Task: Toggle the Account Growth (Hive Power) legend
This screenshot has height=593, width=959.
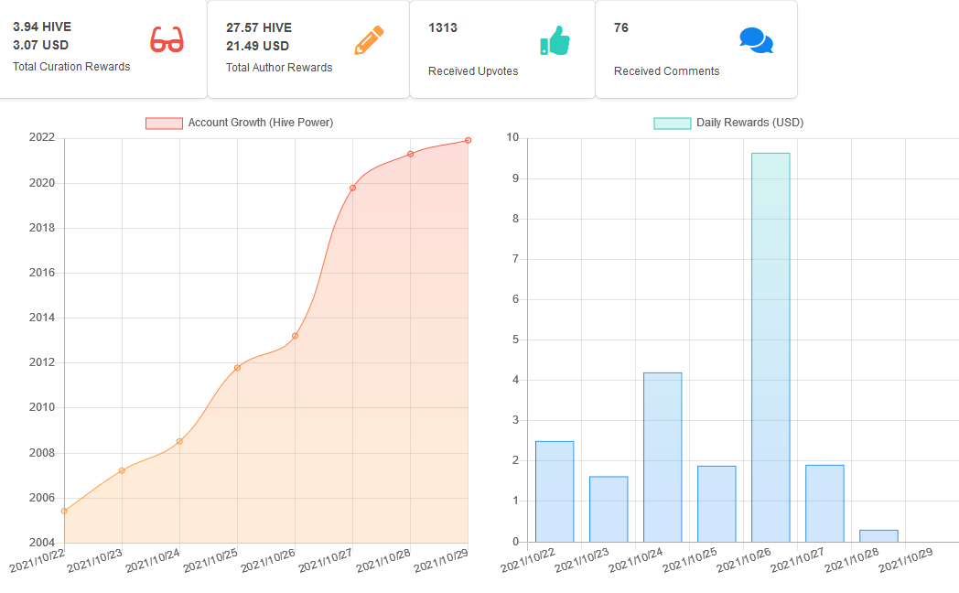Action: [x=239, y=123]
